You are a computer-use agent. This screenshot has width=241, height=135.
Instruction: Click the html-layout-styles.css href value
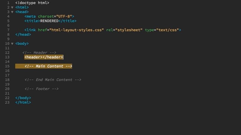[77, 30]
